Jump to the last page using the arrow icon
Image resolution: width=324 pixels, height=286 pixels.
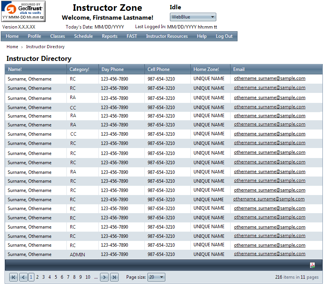pyautogui.click(x=114, y=277)
